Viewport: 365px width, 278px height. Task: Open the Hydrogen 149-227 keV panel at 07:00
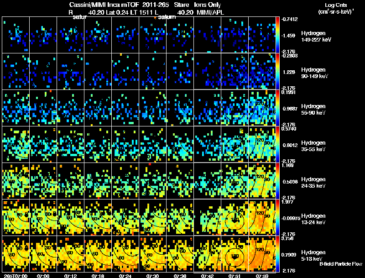[16, 35]
